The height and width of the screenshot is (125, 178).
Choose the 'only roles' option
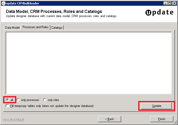[x=45, y=100]
